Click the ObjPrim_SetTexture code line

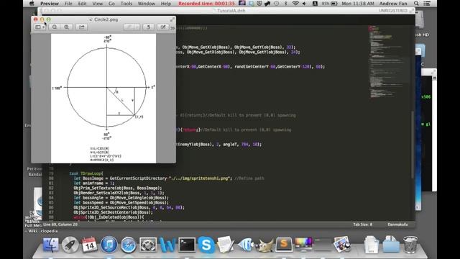click(117, 188)
